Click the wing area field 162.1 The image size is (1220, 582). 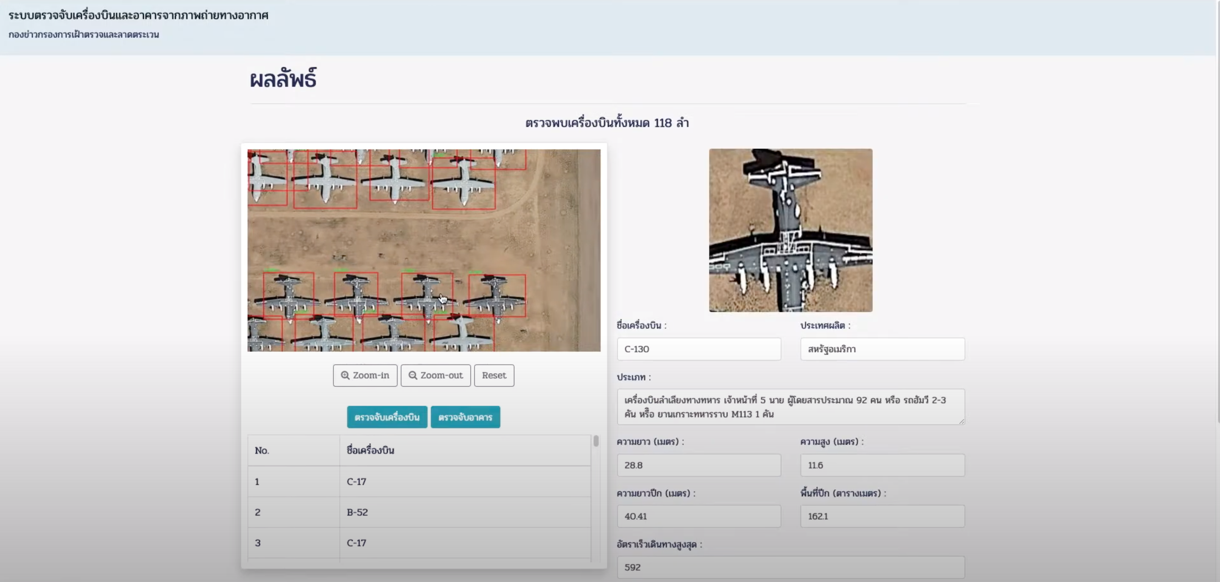(x=882, y=516)
